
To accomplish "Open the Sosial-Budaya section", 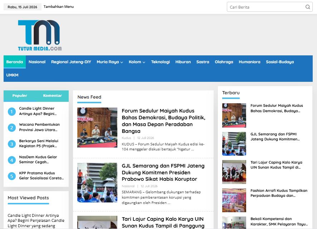I will point(280,62).
